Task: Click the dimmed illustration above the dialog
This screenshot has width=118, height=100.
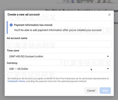Action: point(87,2)
